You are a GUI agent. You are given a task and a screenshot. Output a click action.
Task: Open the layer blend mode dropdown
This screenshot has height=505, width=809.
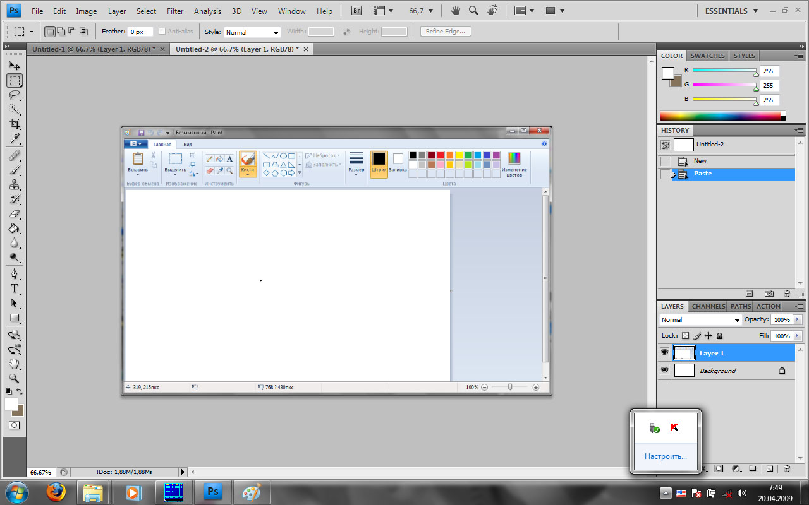(700, 320)
